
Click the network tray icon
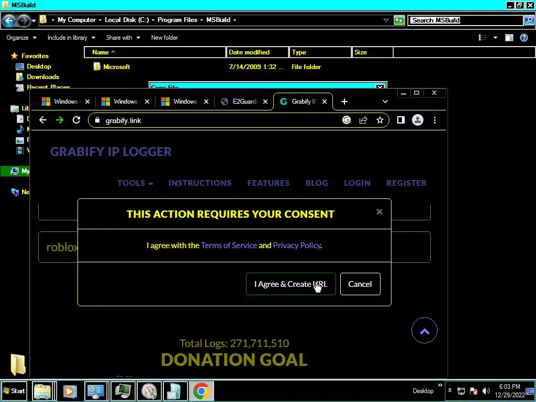[461, 390]
